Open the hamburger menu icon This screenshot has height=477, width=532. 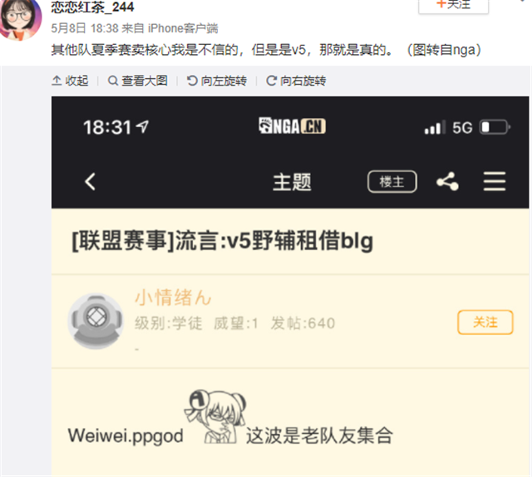tap(495, 181)
